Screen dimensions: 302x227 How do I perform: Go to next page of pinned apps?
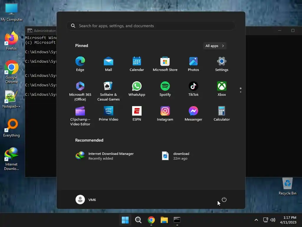(x=241, y=92)
